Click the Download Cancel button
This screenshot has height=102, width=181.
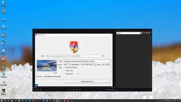coord(87,81)
